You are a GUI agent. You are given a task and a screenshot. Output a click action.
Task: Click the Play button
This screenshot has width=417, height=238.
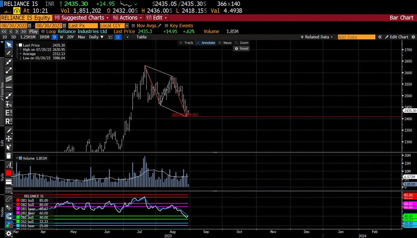tap(33, 31)
